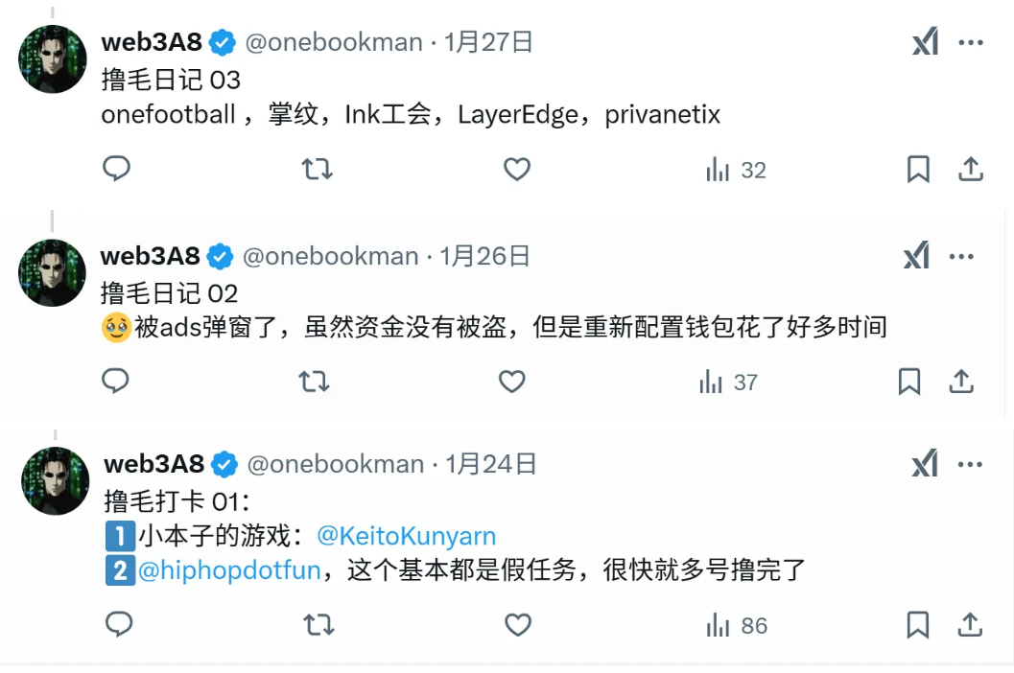Like the 撸毛日记 02 tweet
This screenshot has width=1014, height=673.
[x=511, y=382]
